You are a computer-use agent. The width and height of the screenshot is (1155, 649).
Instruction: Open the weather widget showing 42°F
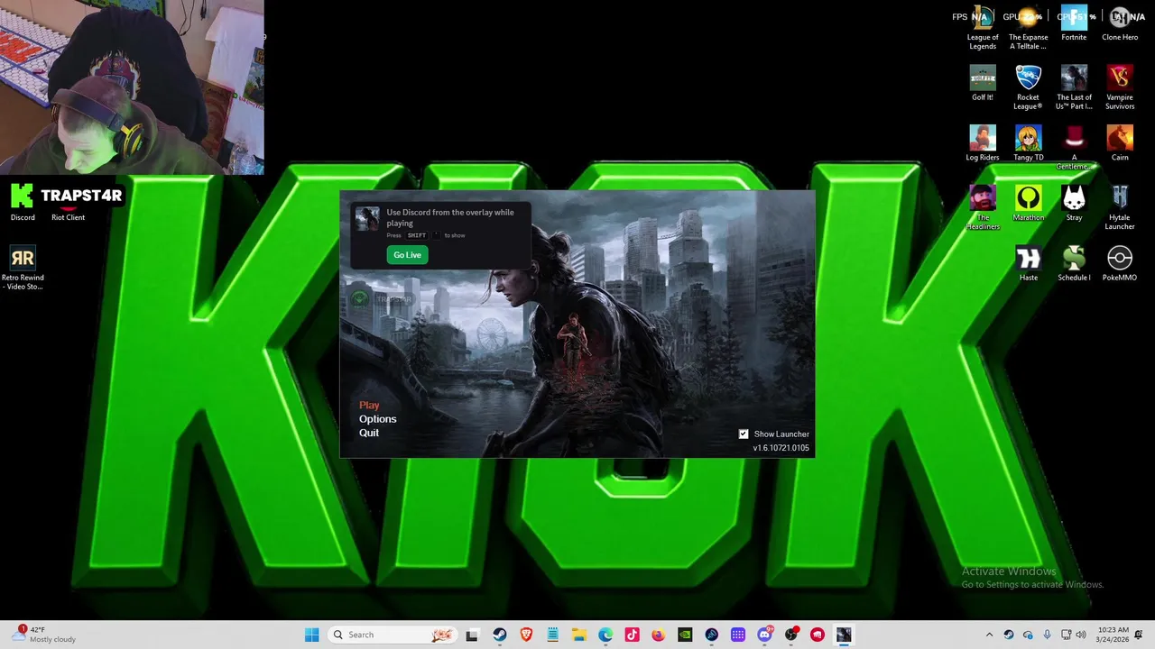[x=43, y=635]
